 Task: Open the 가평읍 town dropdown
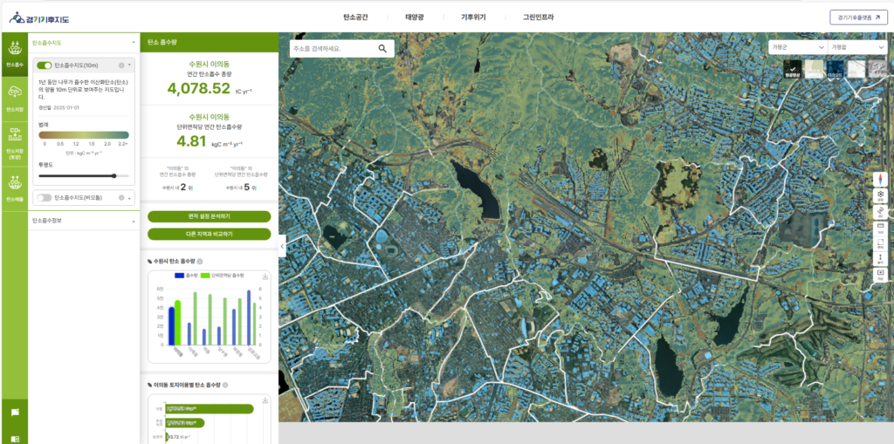click(x=856, y=47)
